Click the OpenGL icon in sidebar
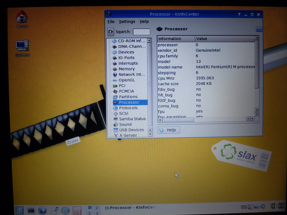Image resolution: width=287 pixels, height=215 pixels. click(115, 80)
